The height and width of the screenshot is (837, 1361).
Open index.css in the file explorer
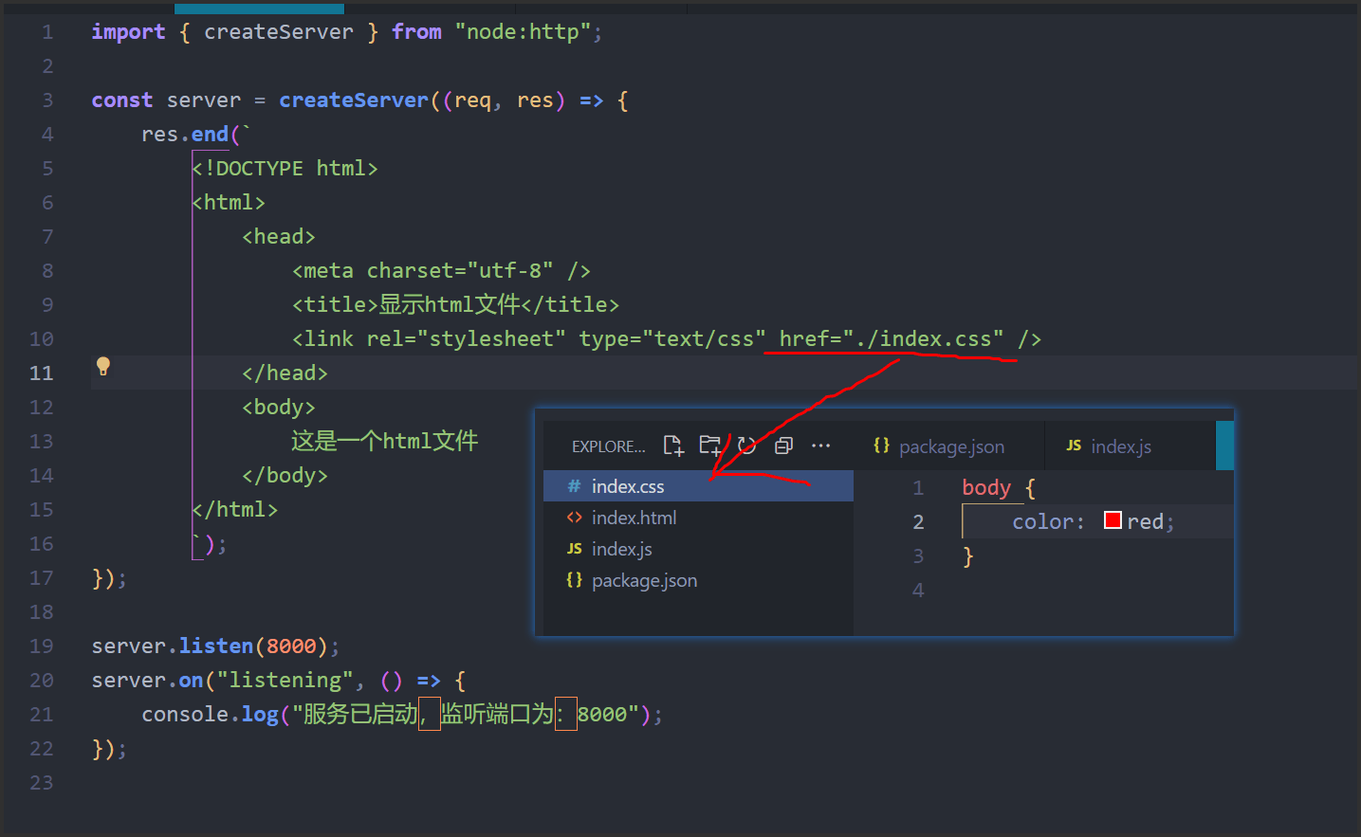coord(698,486)
